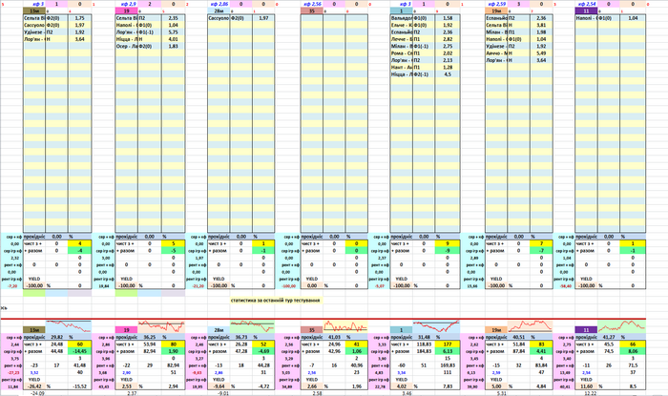
Task: Click the 2,75 odds cell
Action: (x=448, y=46)
